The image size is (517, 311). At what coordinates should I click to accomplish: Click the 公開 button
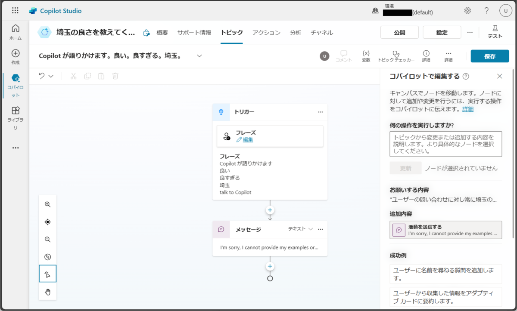(399, 32)
